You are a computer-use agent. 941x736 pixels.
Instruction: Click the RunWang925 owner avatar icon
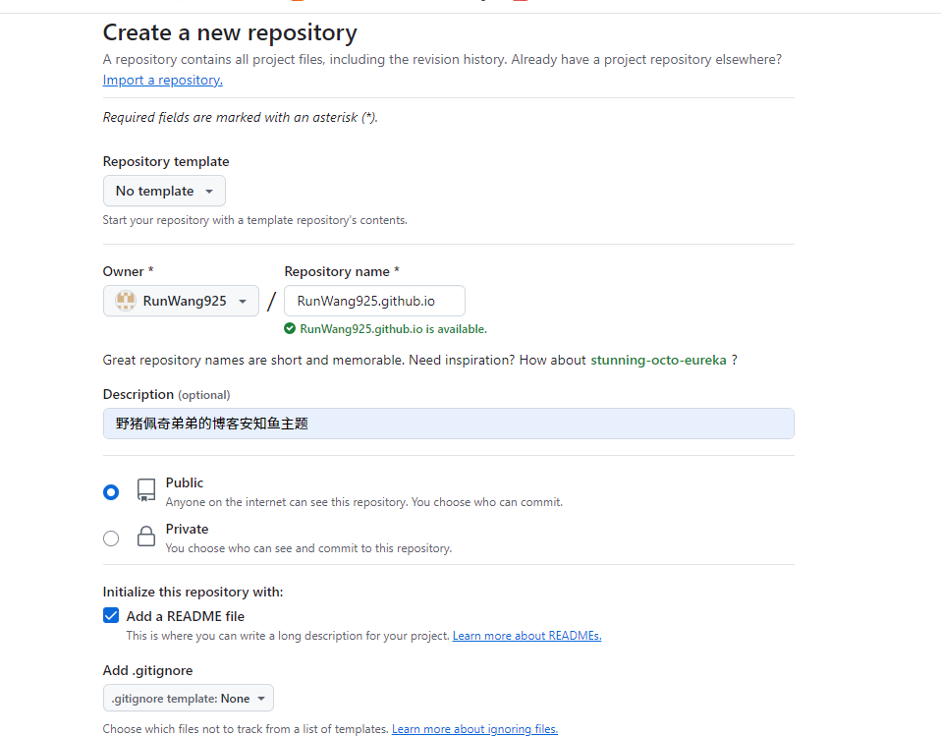click(x=126, y=301)
